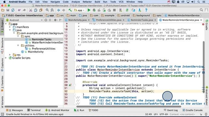
Task: Open the 0: Messages tool window
Action: pos(14,110)
